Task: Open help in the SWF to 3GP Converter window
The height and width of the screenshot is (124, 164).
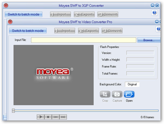Action: [154, 13]
